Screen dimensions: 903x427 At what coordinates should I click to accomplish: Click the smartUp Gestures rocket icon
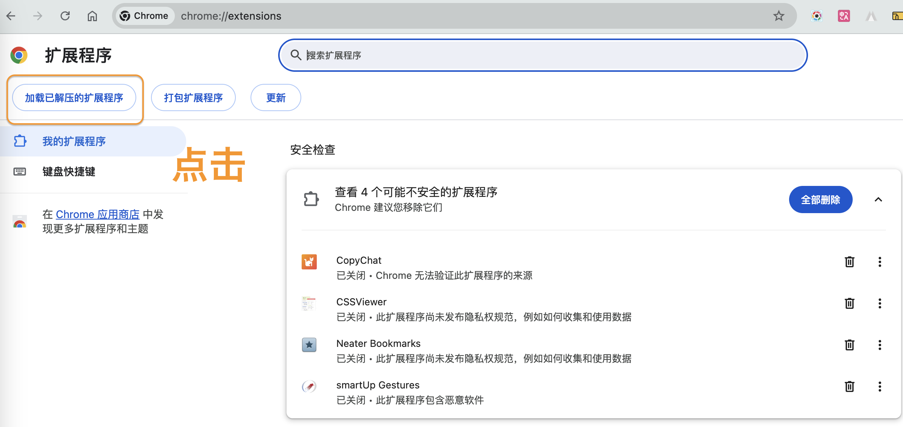(x=309, y=386)
